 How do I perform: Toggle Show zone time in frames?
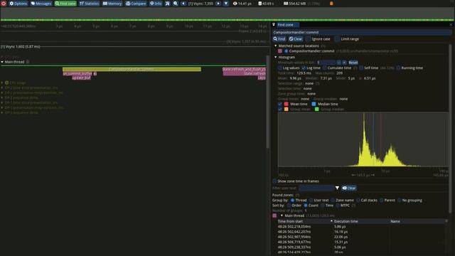274,181
